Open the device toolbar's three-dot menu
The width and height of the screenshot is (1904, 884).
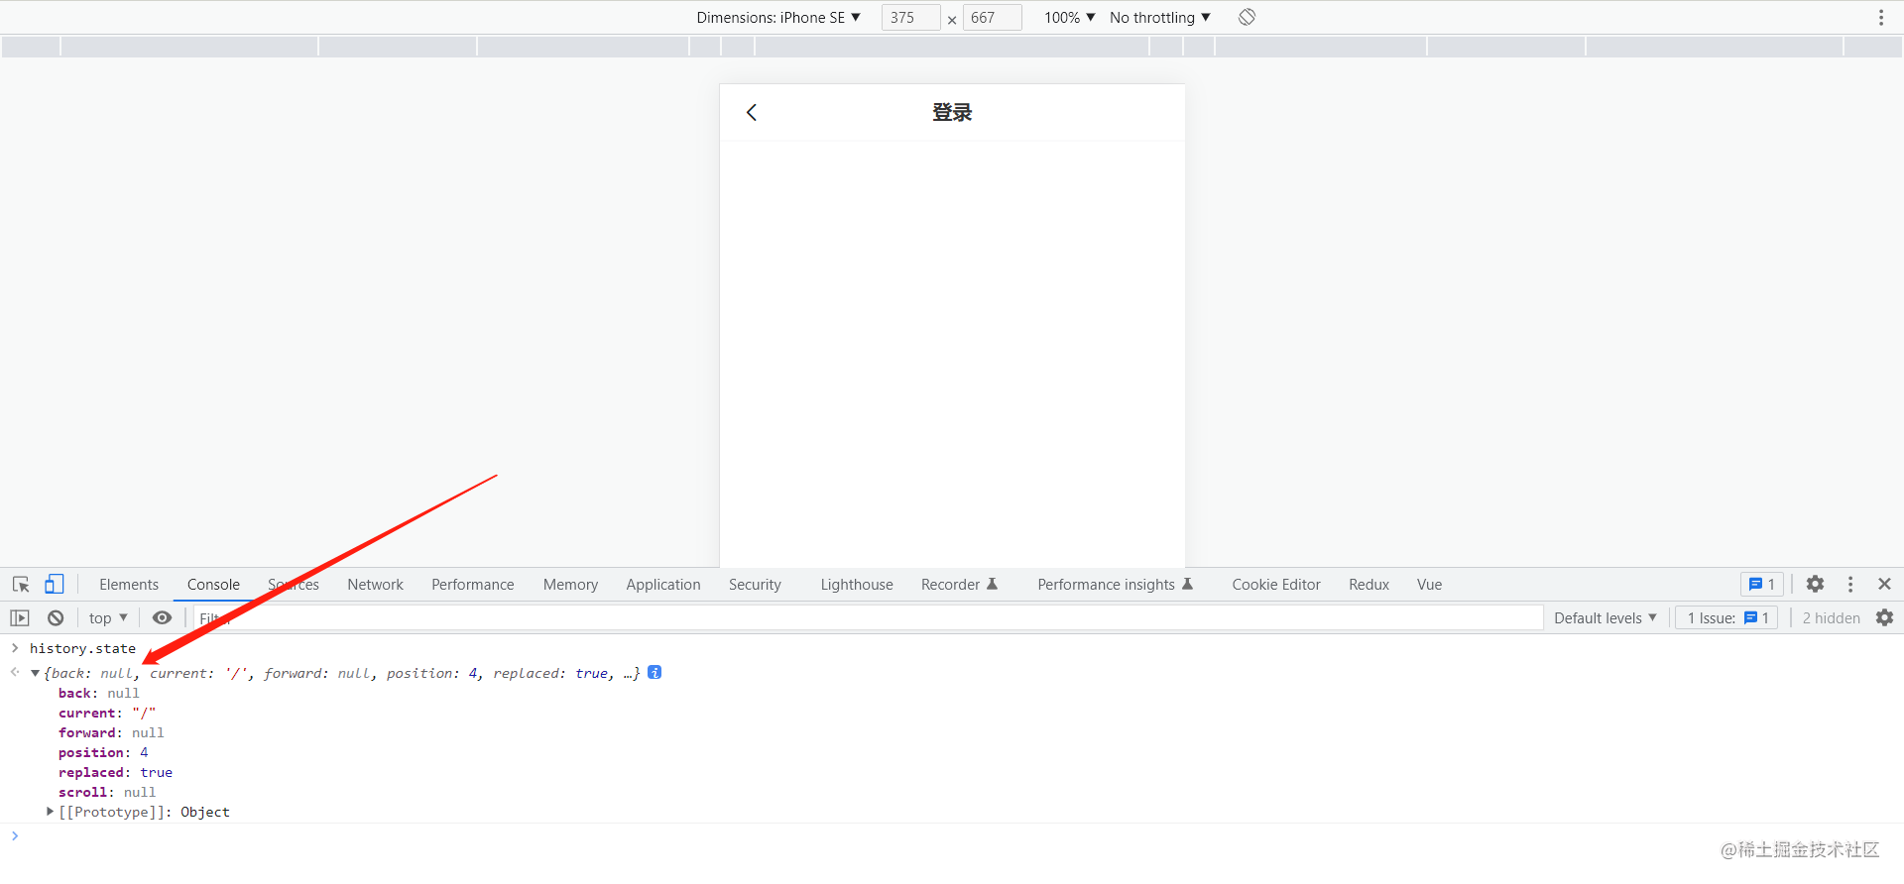click(x=1880, y=17)
